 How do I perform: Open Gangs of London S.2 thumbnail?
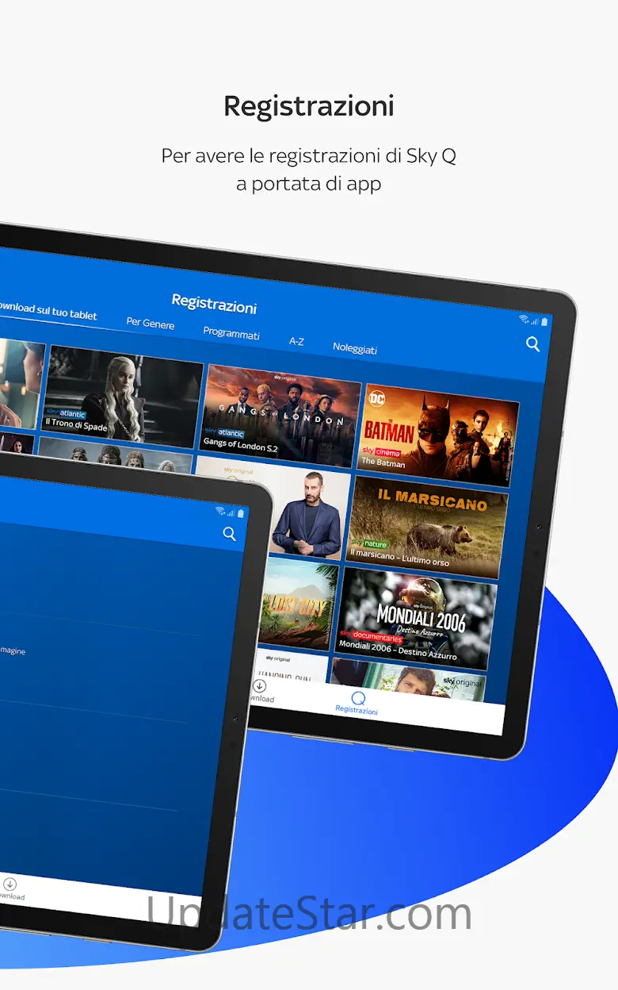(280, 416)
